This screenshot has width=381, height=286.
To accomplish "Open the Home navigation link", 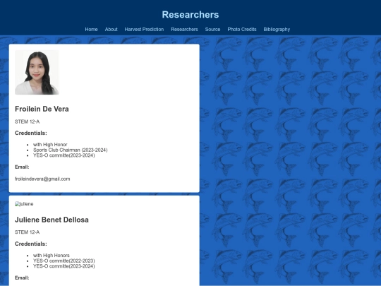I will click(x=91, y=30).
